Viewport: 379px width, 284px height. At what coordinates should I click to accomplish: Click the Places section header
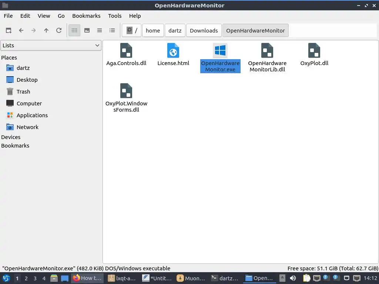(x=9, y=58)
